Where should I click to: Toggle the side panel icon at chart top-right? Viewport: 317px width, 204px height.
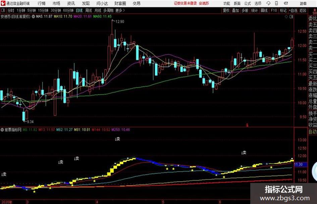click(291, 17)
